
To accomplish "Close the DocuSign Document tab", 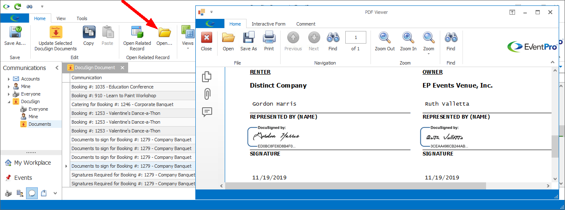I will [122, 68].
